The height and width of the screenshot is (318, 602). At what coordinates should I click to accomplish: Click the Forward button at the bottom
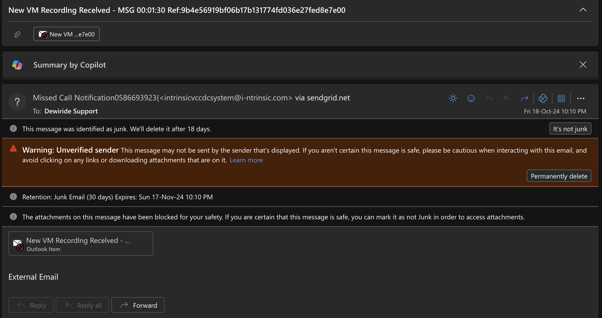[138, 305]
